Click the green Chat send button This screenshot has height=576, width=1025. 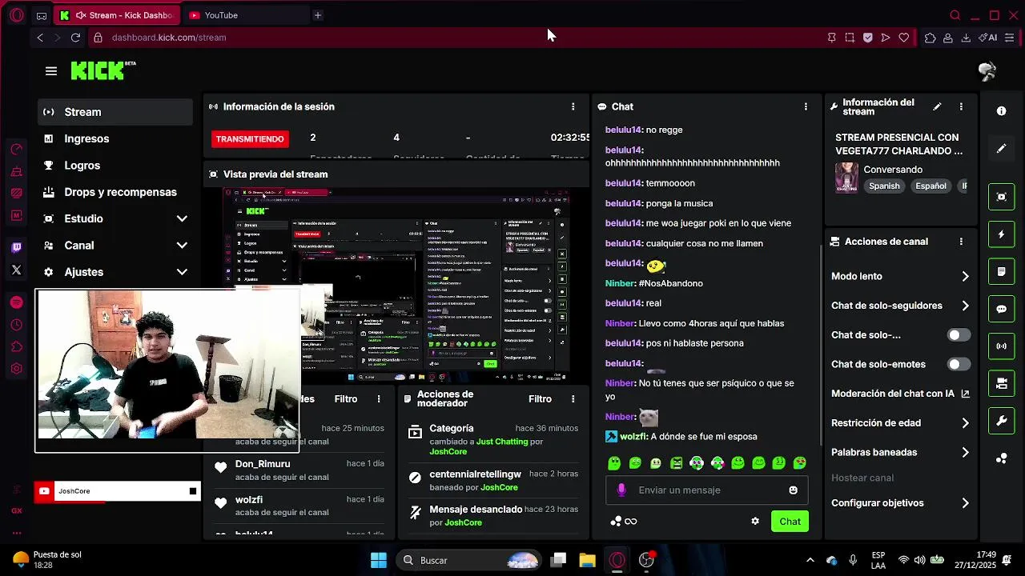(790, 522)
